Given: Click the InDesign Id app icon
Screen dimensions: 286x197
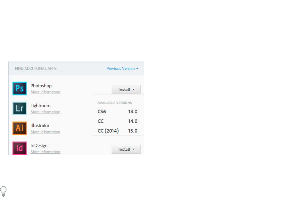Looking at the screenshot, I should [20, 148].
